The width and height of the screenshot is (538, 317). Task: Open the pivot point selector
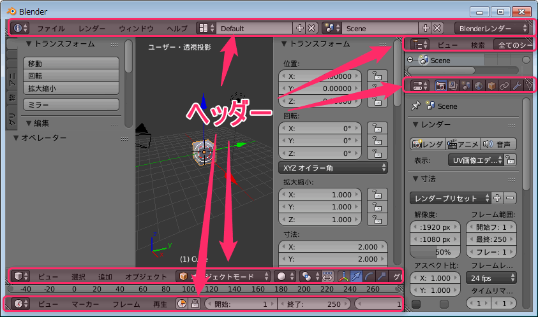310,276
